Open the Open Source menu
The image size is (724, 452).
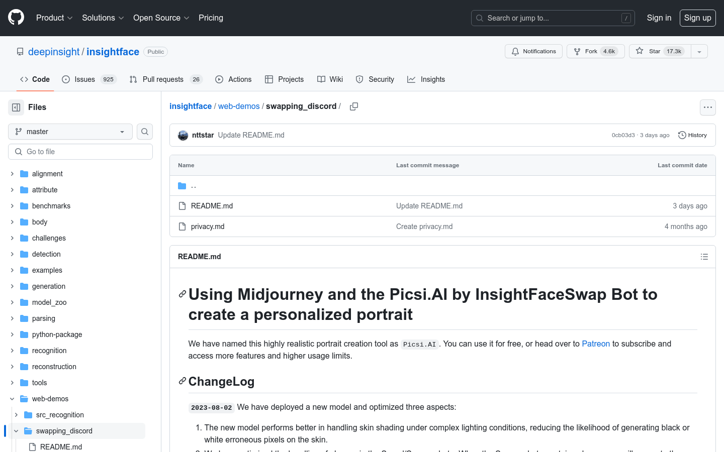point(161,18)
